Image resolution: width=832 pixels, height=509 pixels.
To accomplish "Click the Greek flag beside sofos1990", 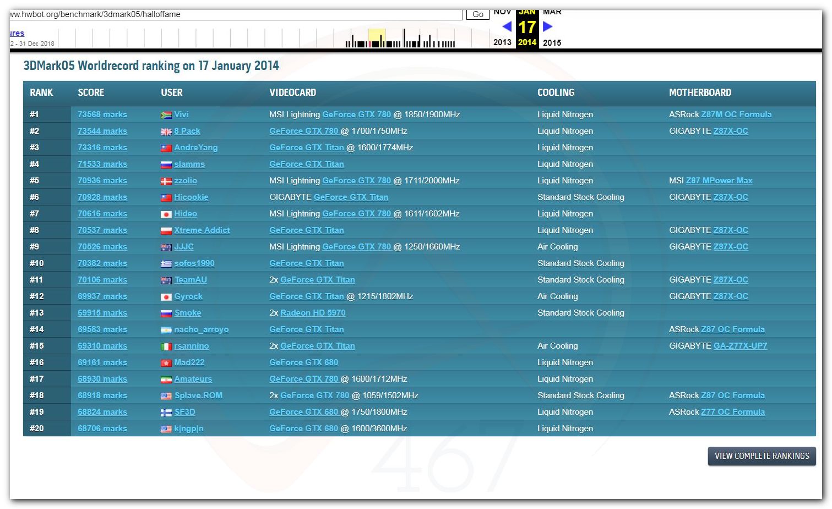I will [x=166, y=264].
